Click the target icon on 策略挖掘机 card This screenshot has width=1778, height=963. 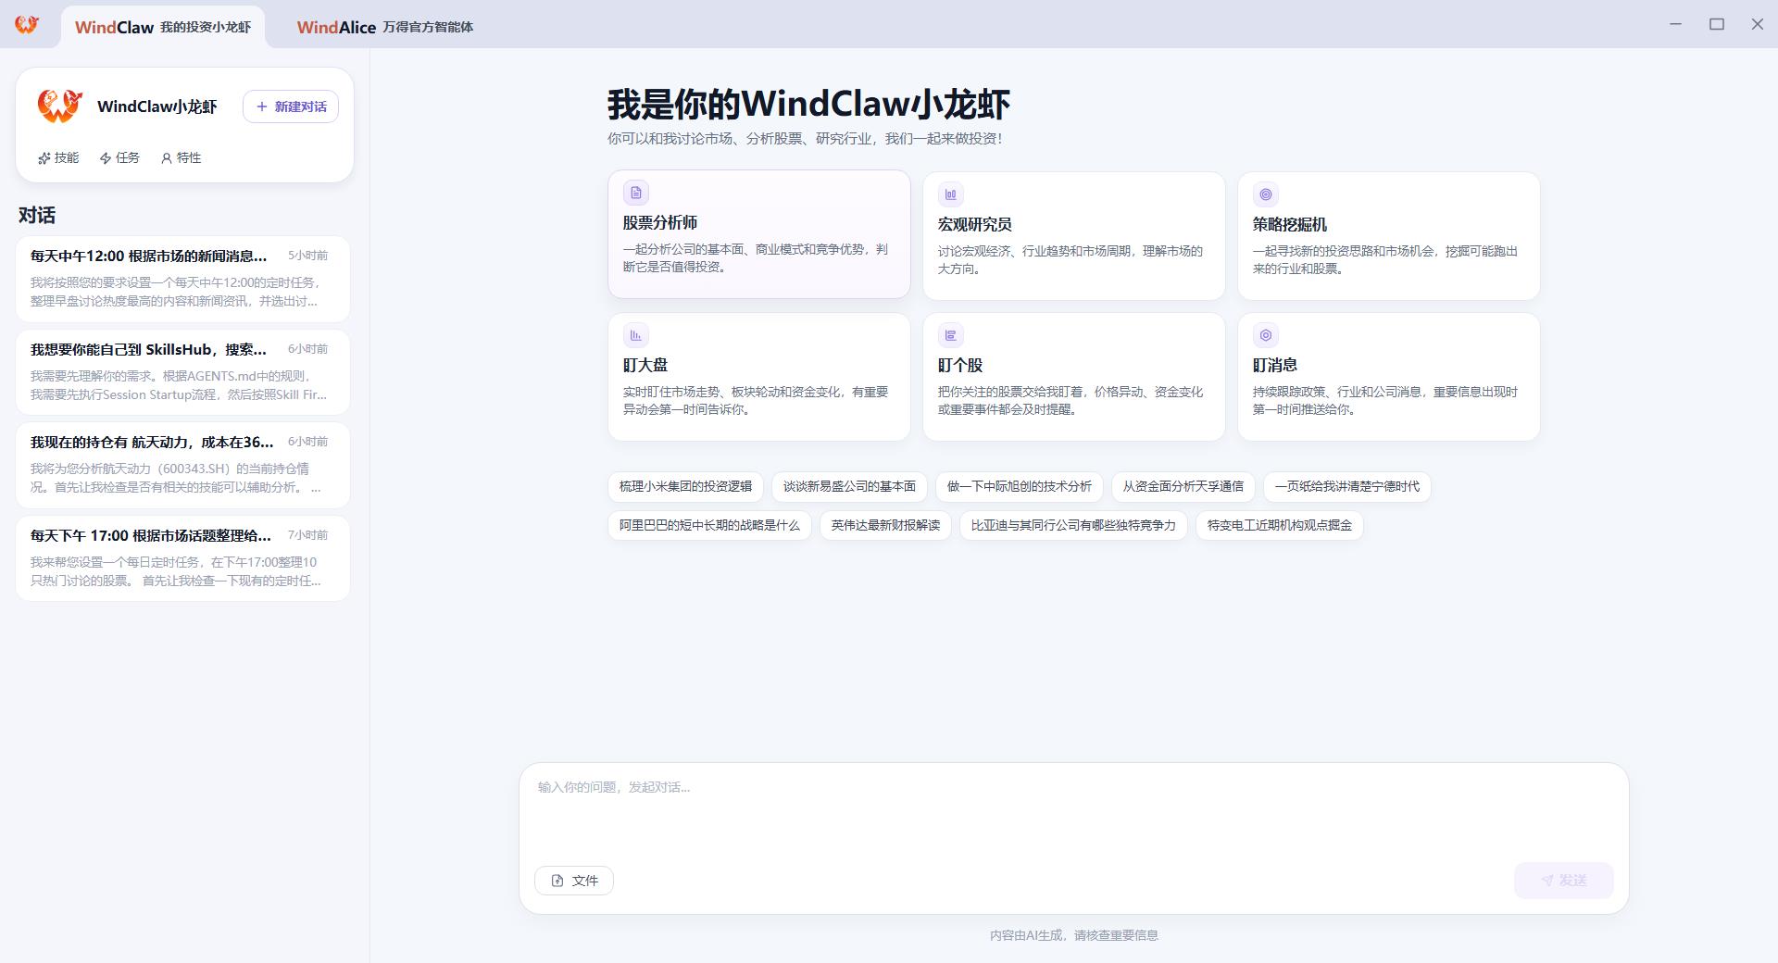coord(1266,194)
